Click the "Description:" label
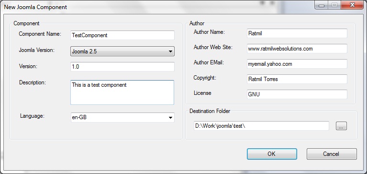This screenshot has height=174, width=367. coord(33,82)
